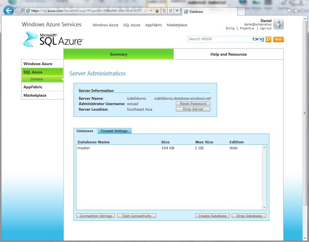309x242 pixels.
Task: Select Windows Azure in the left sidebar
Action: [x=42, y=64]
